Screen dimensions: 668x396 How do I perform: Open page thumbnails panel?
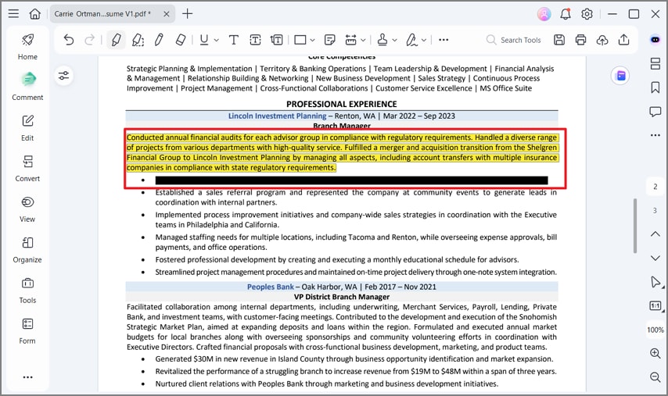pos(655,64)
